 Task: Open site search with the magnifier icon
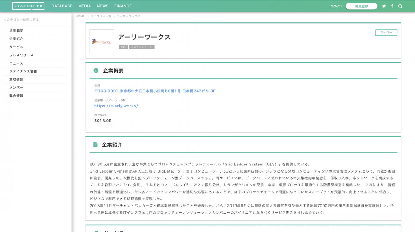pos(400,6)
